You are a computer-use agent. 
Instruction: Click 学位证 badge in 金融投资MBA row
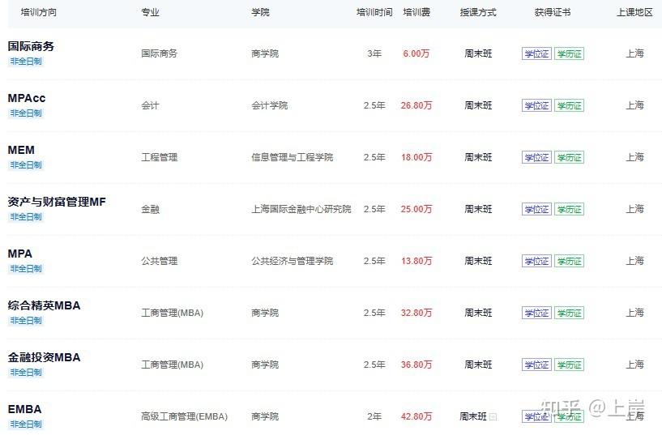536,365
